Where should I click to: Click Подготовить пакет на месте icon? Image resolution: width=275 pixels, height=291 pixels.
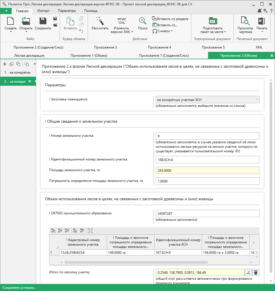coord(213,21)
